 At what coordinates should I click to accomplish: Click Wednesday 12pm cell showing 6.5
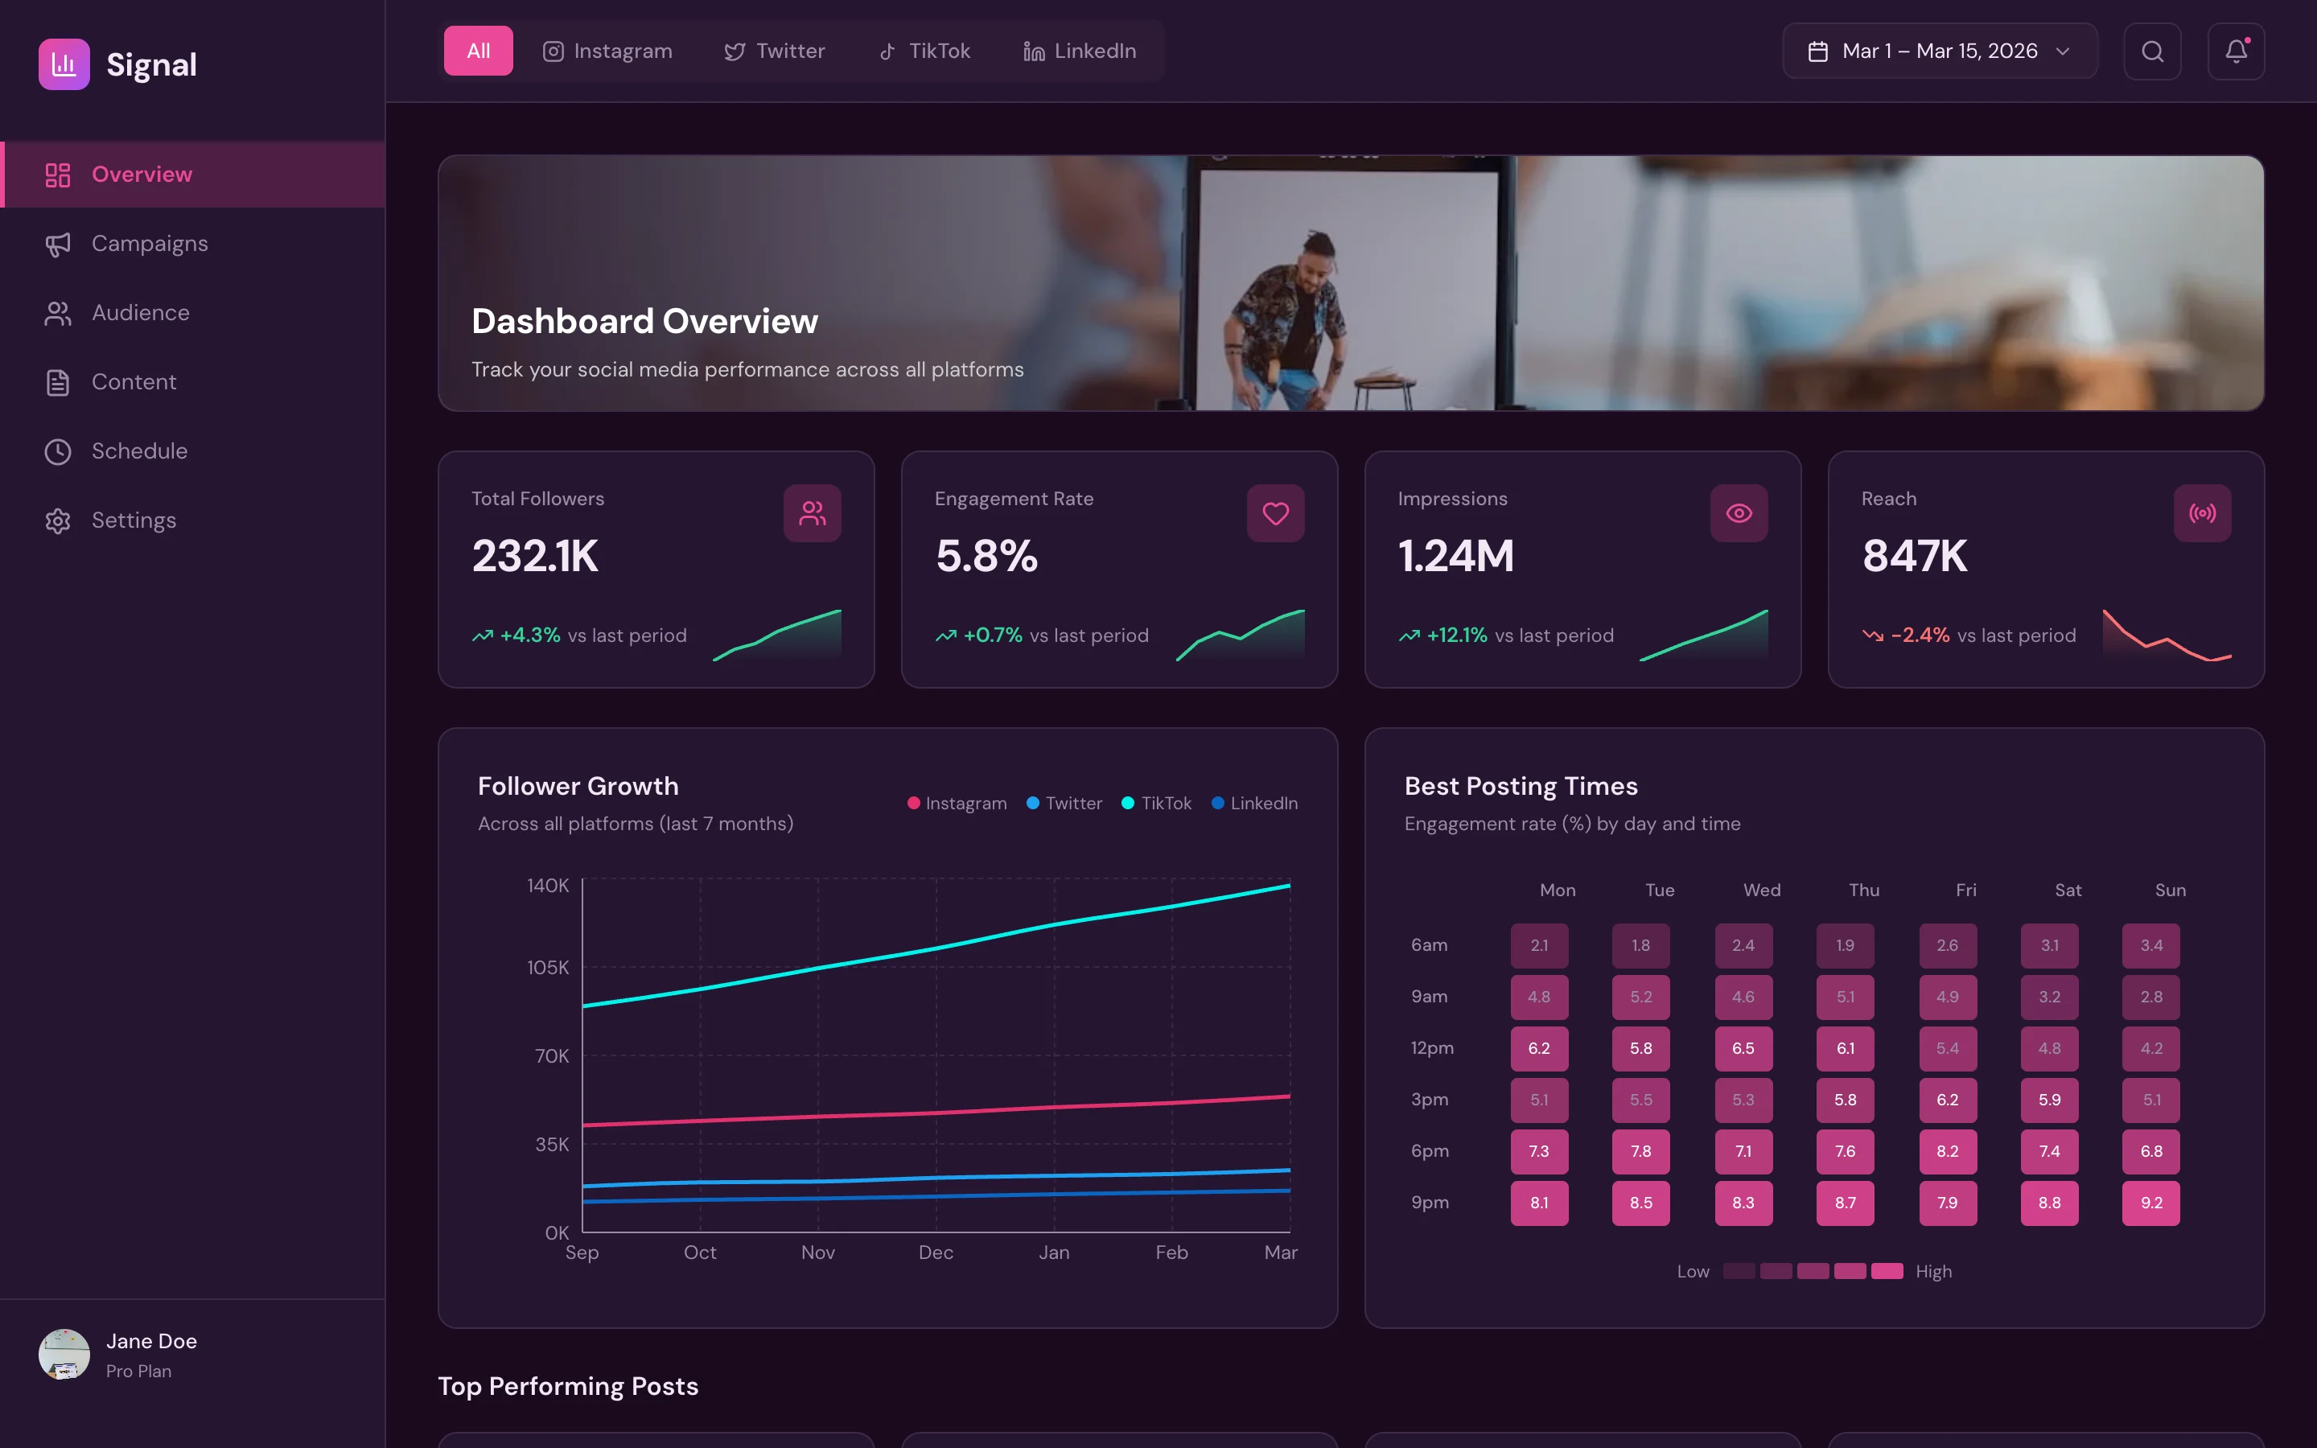point(1743,1049)
